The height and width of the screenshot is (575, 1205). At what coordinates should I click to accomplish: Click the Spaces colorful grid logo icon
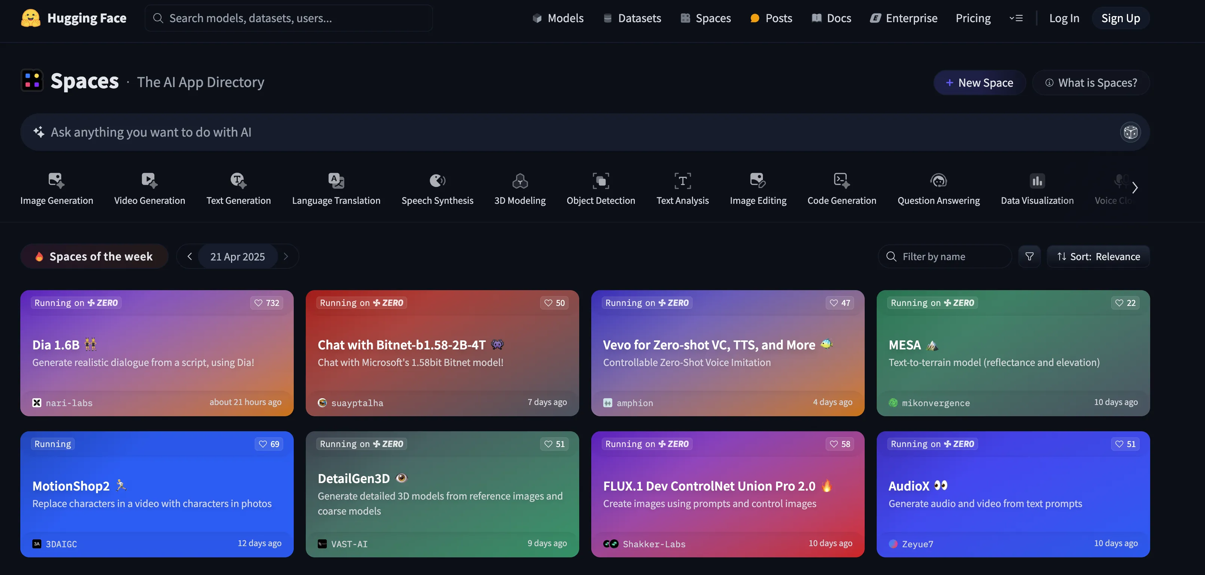[x=32, y=80]
